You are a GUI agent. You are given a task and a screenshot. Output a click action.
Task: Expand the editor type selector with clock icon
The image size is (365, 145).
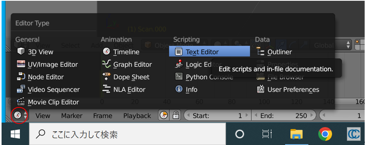coord(20,115)
